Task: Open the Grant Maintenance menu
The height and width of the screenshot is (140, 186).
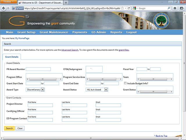Action: 54,32
